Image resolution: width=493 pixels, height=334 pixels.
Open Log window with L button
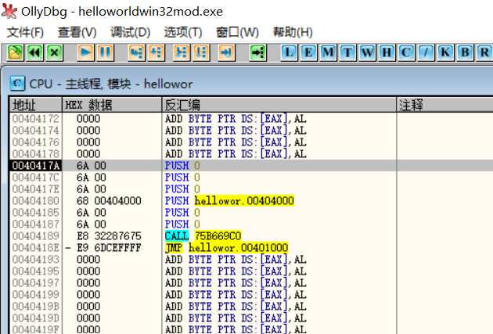click(289, 52)
